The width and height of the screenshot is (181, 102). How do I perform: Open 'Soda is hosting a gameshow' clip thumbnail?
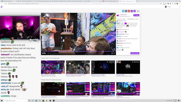point(53,67)
